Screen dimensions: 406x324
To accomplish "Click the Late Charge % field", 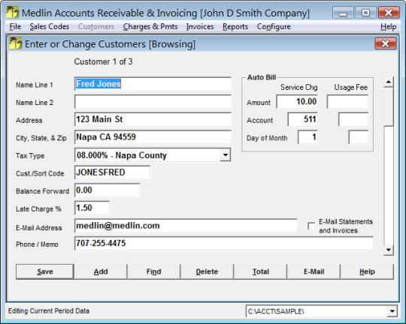I will coord(92,208).
